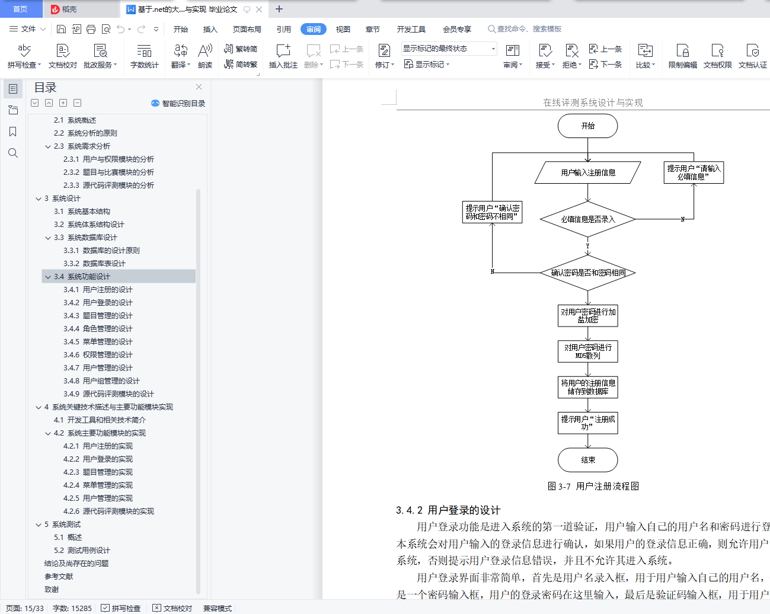Switch to the 开始 ribbon tab
The width and height of the screenshot is (770, 614).
pyautogui.click(x=181, y=29)
